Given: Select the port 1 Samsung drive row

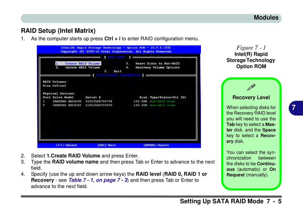Looking at the screenshot, I should 108,101.
